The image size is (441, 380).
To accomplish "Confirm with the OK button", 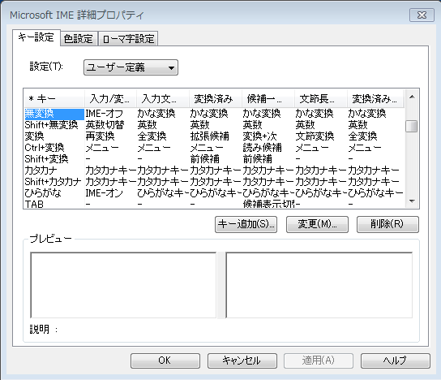I will tap(165, 361).
